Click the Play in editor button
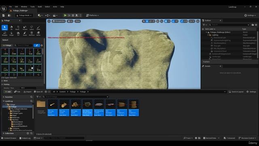 point(65,15)
